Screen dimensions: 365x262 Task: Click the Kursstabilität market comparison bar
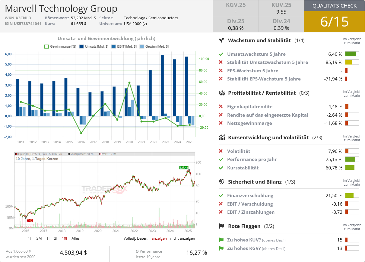pos(352,168)
